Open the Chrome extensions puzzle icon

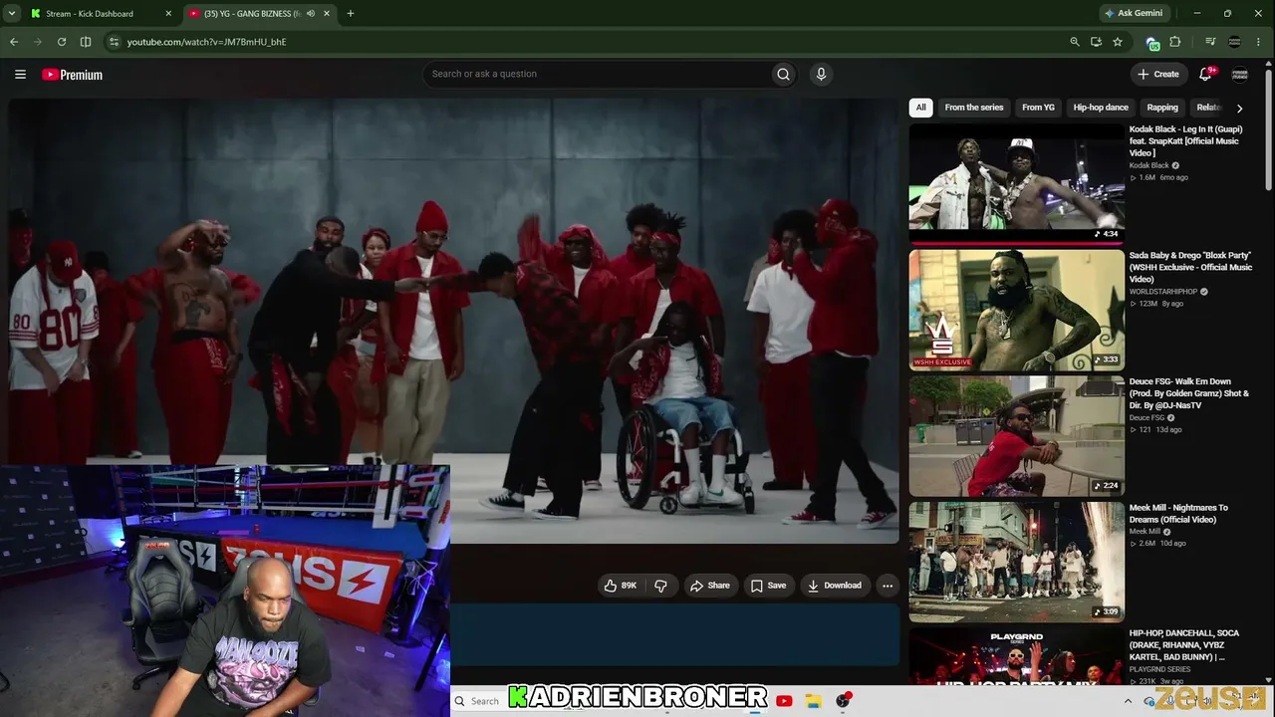(1175, 42)
